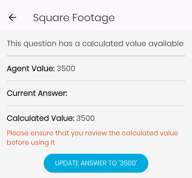Click the divider line under Current Answer
Image resolution: width=192 pixels, height=178 pixels.
point(96,106)
